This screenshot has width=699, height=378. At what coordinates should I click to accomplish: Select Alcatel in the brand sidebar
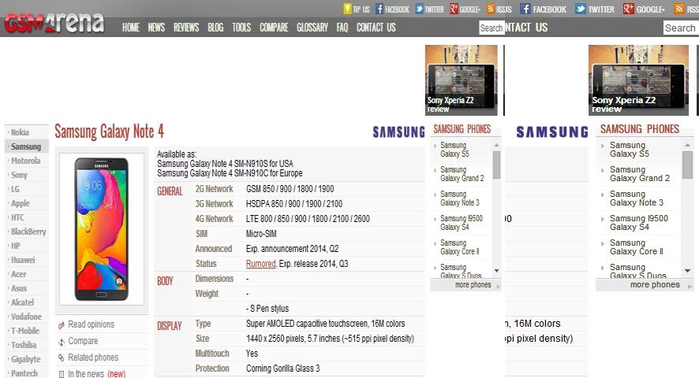pos(22,302)
